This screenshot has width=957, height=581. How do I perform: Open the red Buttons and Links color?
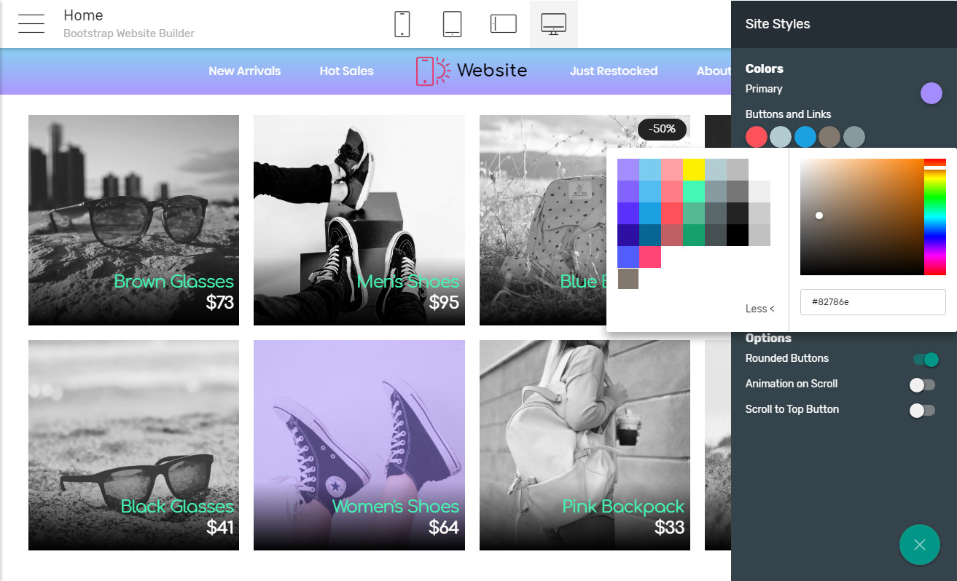757,137
